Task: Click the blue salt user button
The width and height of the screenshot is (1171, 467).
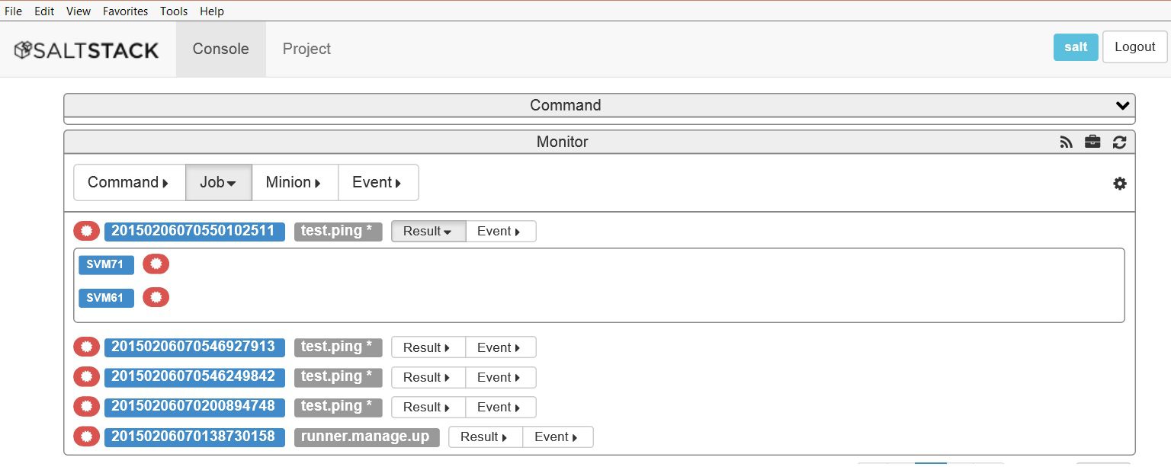Action: pos(1075,46)
